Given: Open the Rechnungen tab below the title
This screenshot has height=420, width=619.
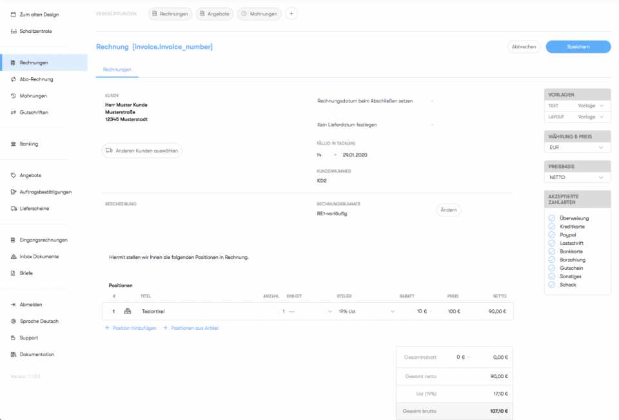Looking at the screenshot, I should click(117, 70).
